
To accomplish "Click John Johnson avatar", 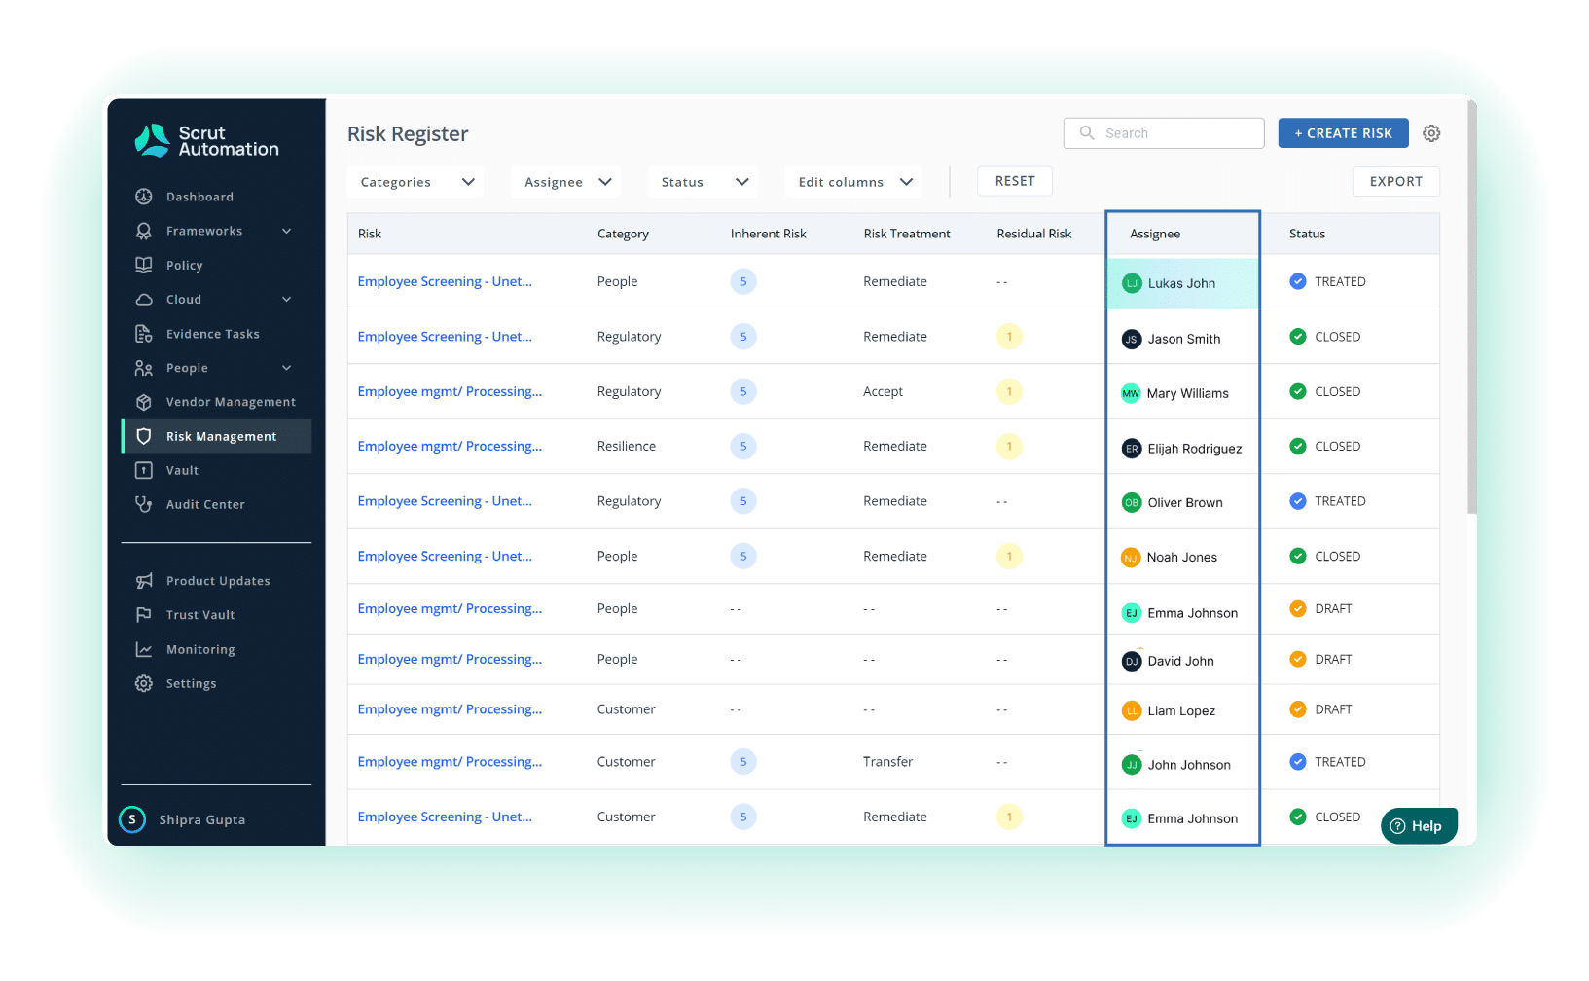I will [1132, 765].
